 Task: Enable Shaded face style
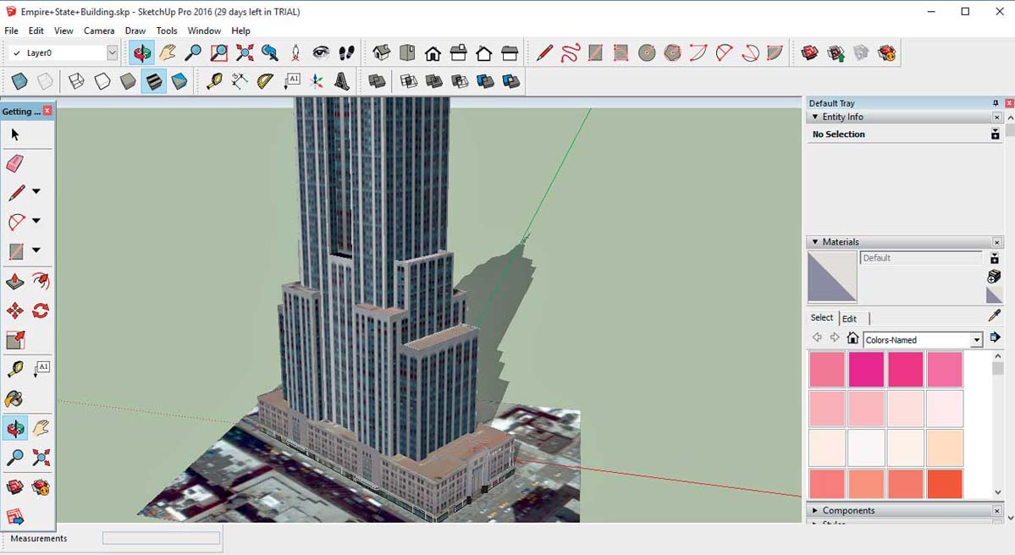coord(128,81)
